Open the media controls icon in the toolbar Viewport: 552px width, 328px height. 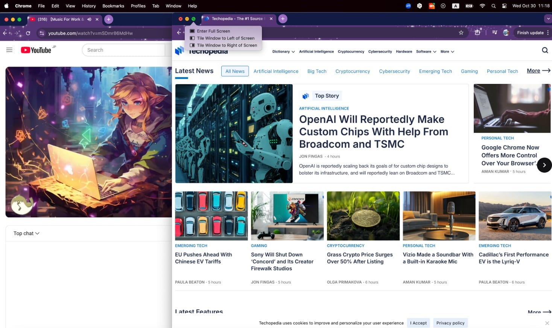[x=495, y=33]
